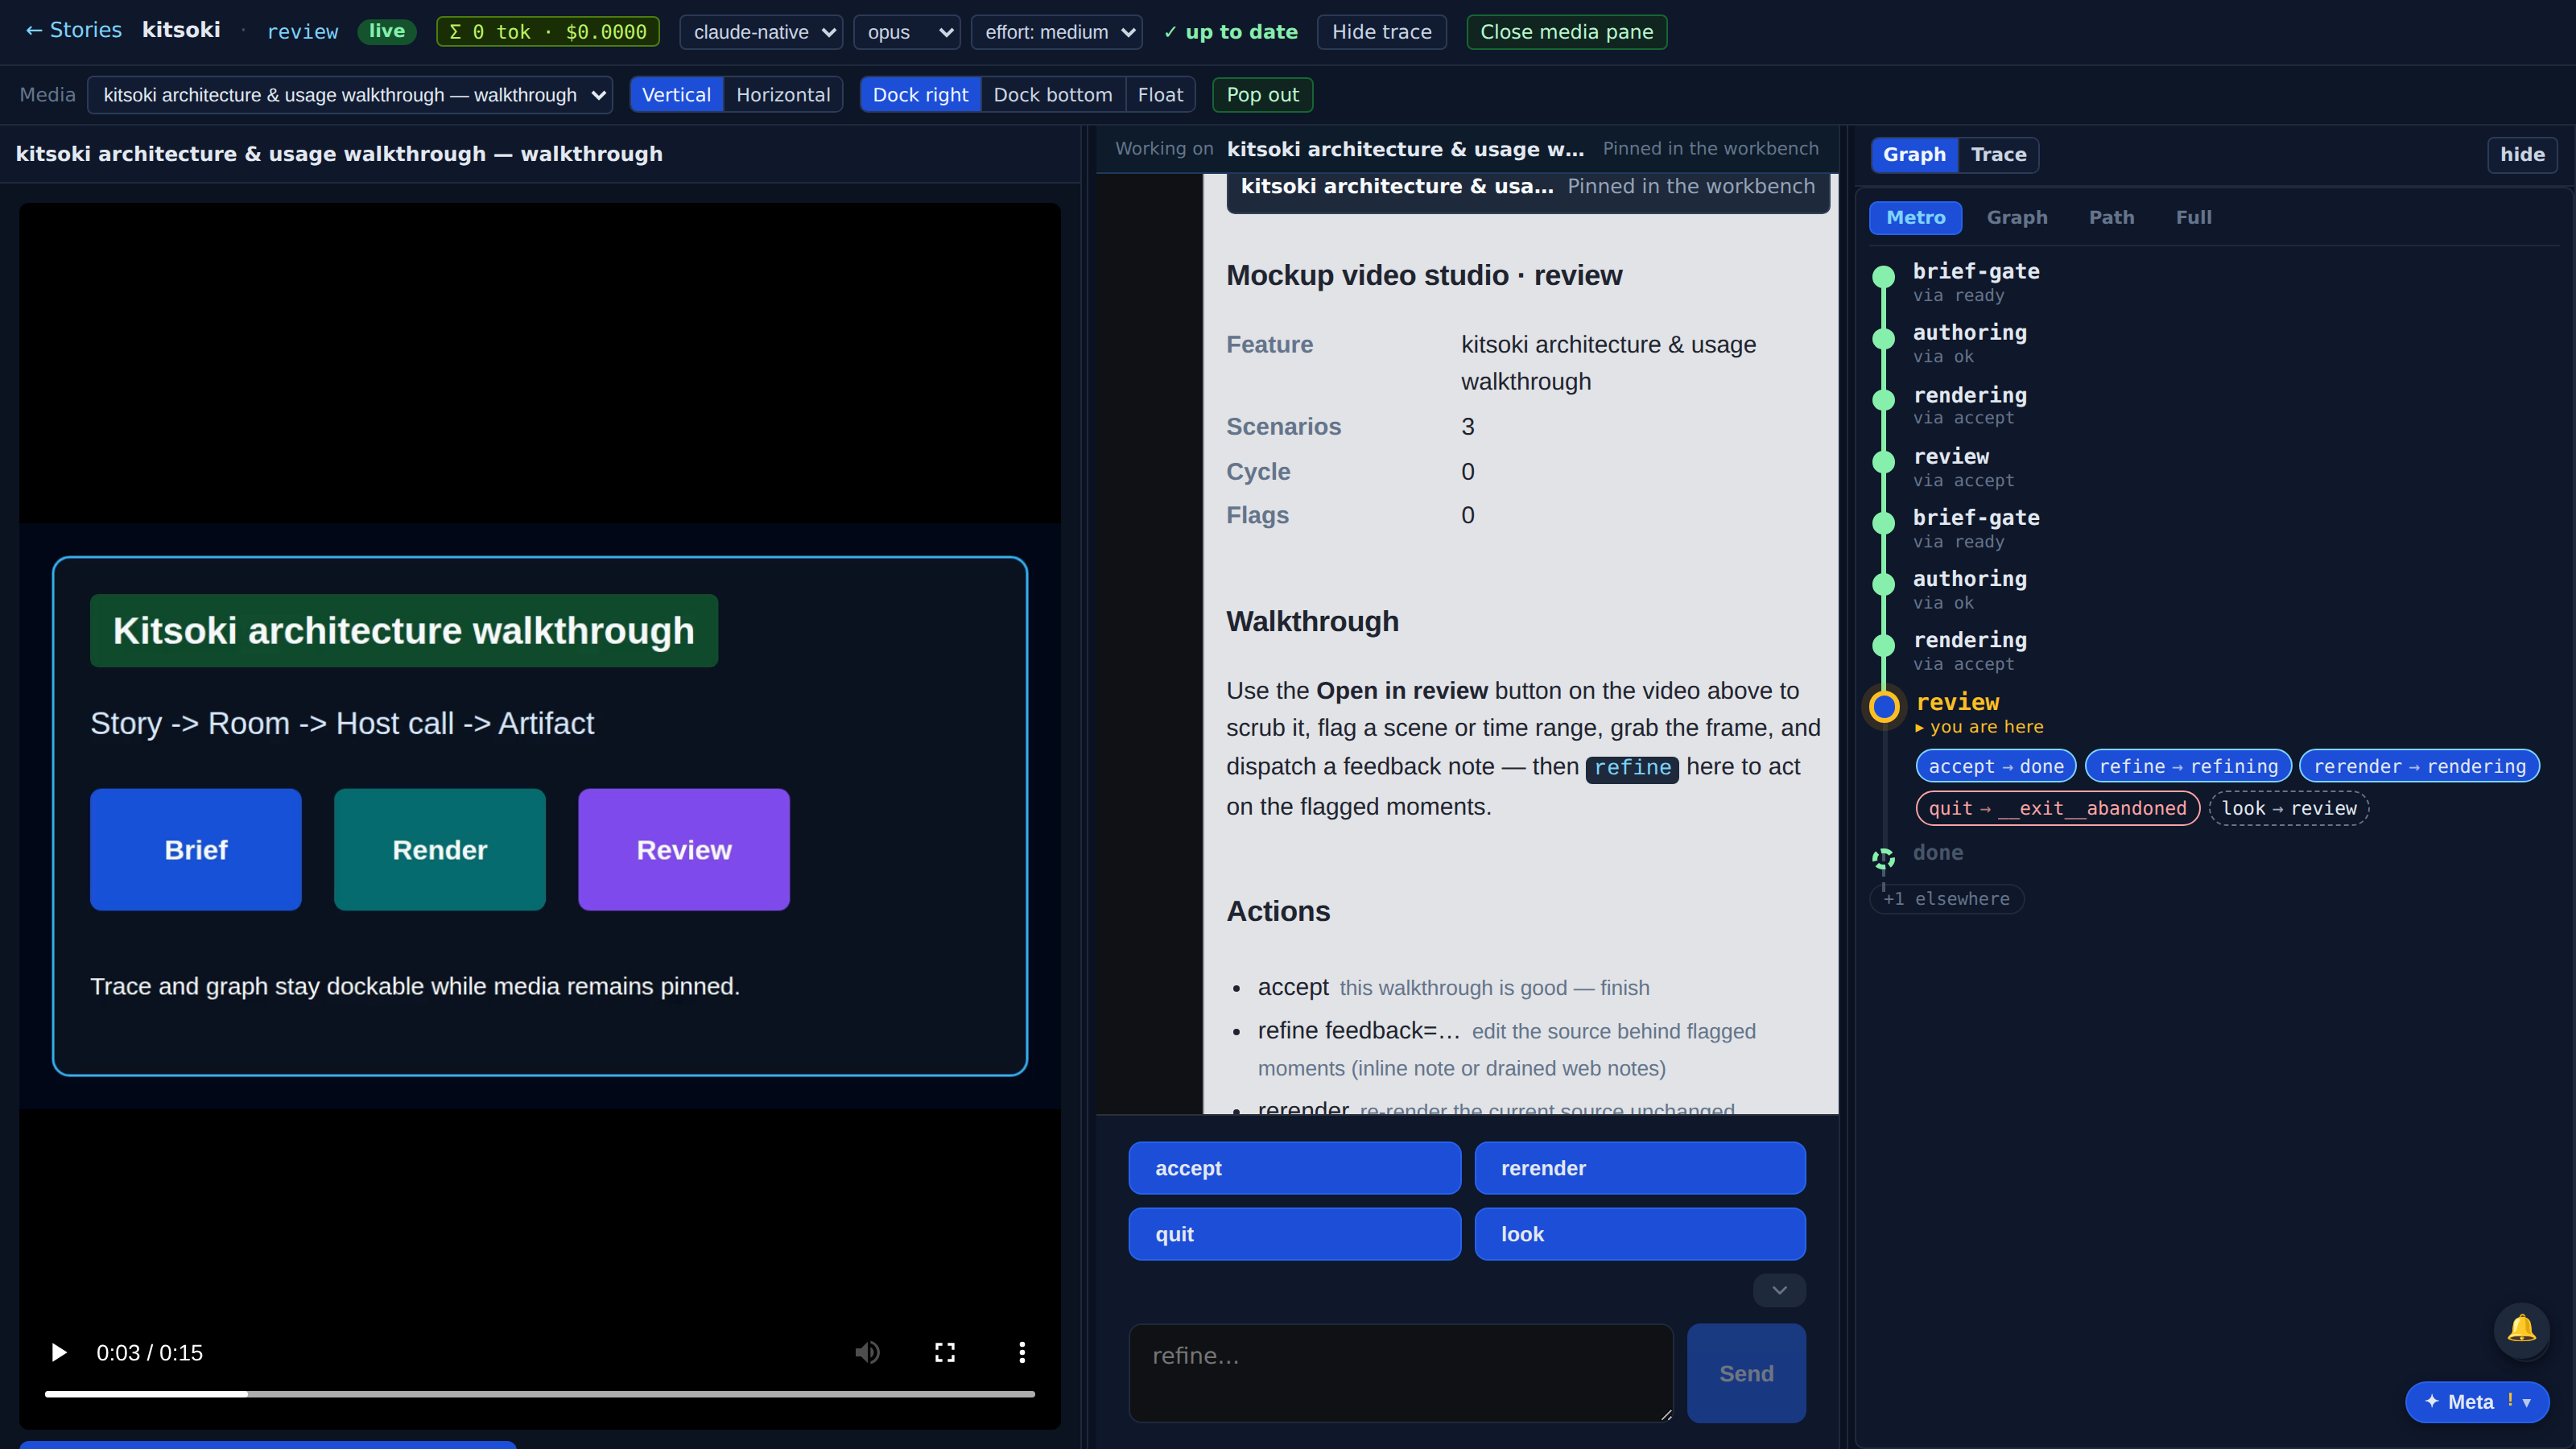The image size is (2576, 1449).
Task: Click the Hide trace button
Action: (1381, 32)
